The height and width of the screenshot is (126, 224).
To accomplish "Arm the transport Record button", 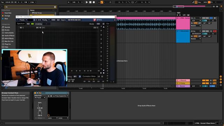I will coord(94,2).
